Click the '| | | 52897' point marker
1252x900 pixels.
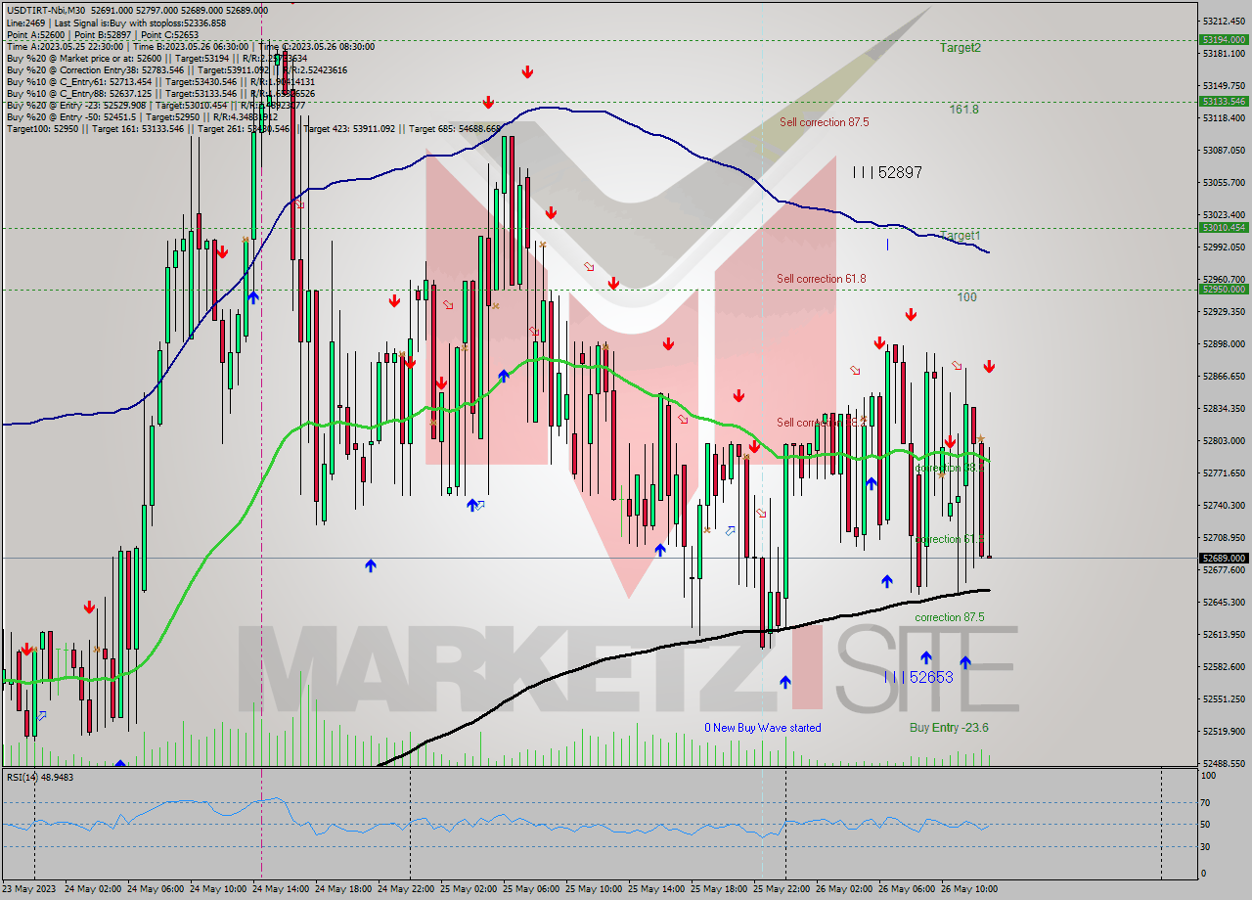[x=887, y=172]
